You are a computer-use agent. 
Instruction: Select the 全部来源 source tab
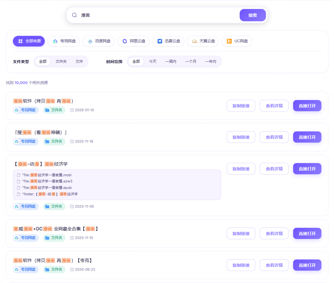(x=29, y=41)
